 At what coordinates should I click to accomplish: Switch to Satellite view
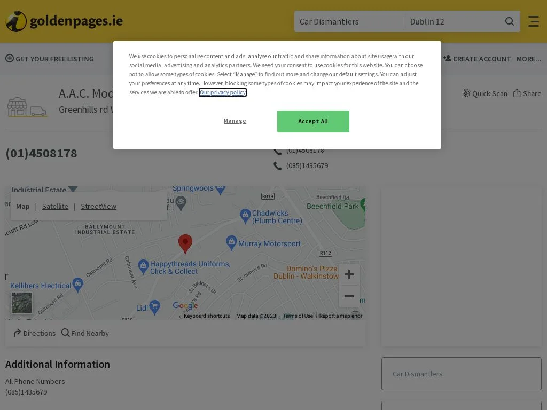point(55,207)
